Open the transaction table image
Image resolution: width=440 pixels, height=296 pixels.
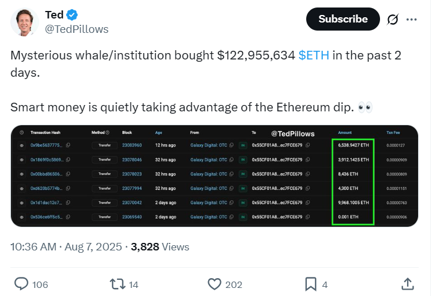(214, 175)
